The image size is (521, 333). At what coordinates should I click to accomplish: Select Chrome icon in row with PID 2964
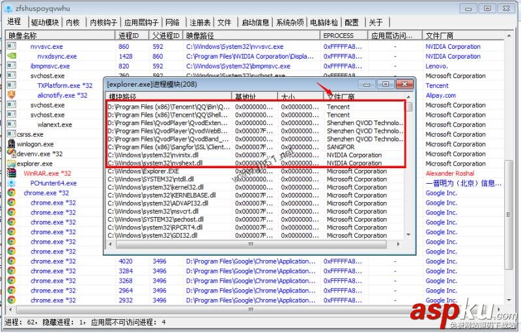click(11, 290)
